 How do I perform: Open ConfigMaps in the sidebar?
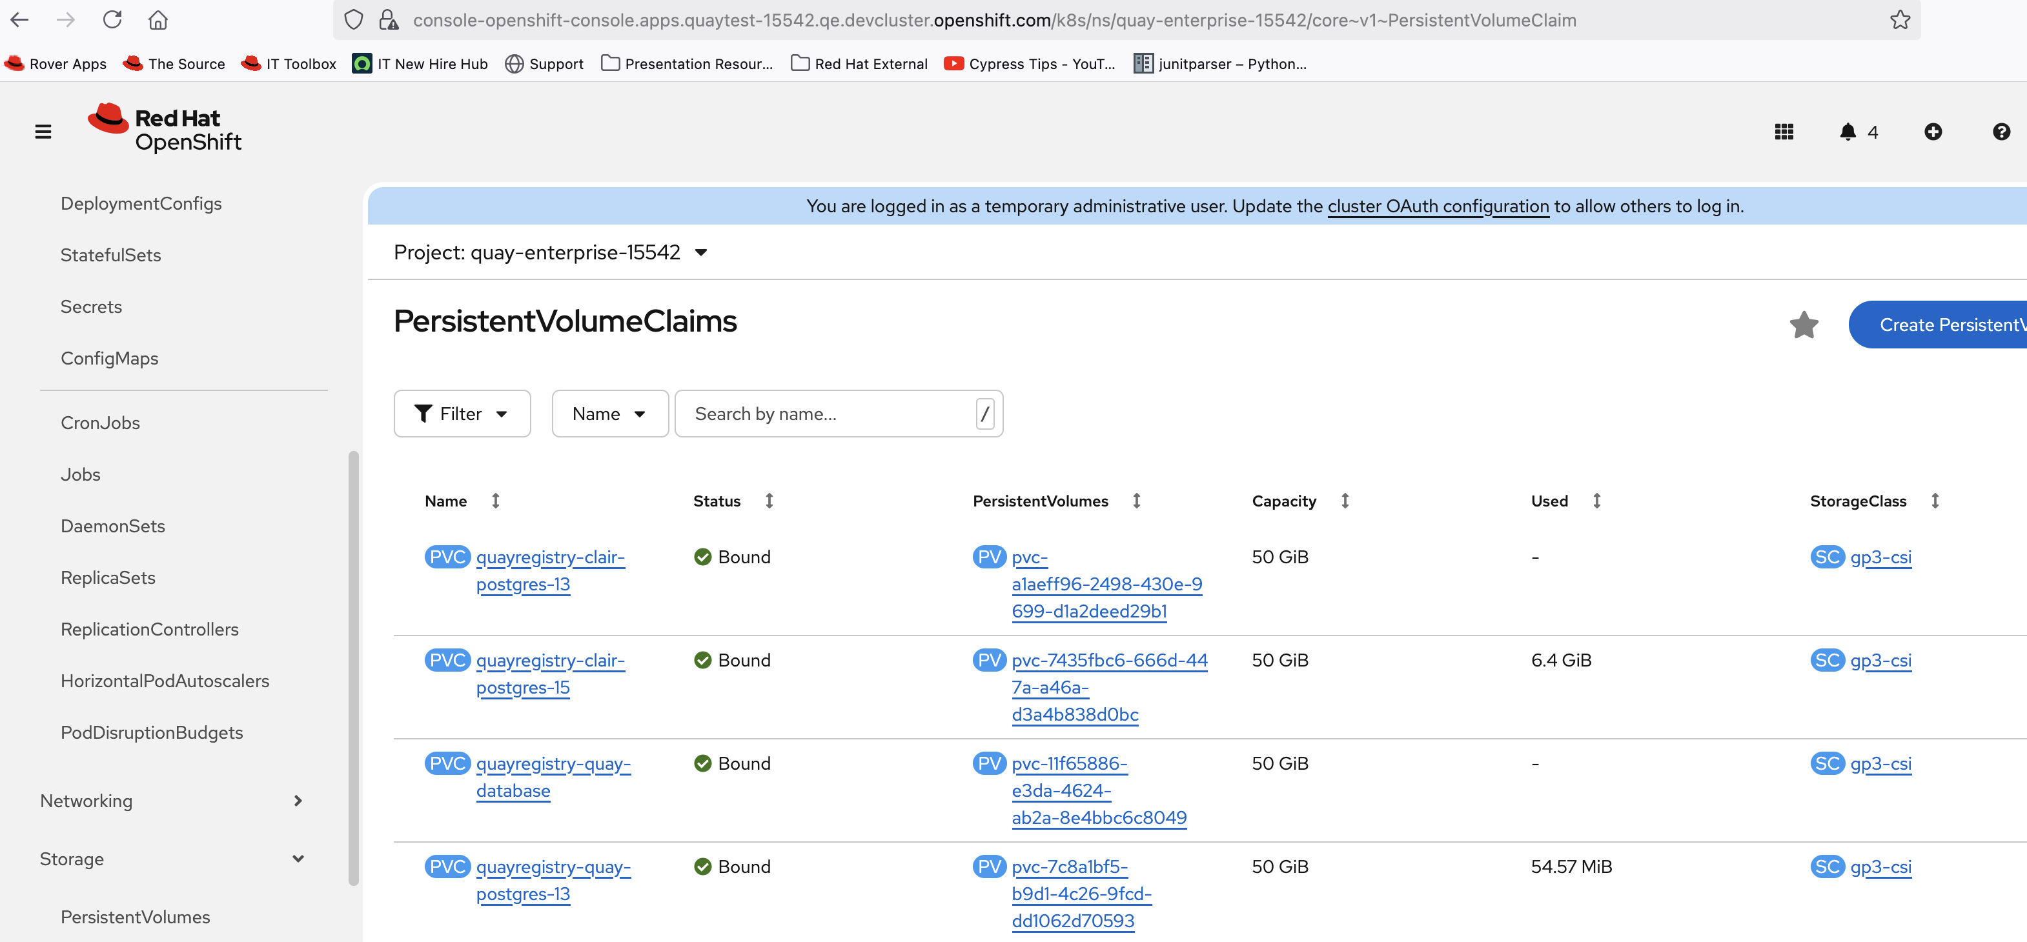(x=109, y=359)
